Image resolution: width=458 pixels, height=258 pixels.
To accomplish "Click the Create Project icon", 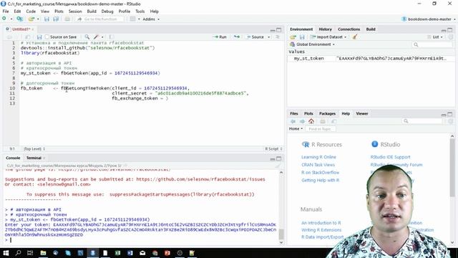I will point(20,19).
